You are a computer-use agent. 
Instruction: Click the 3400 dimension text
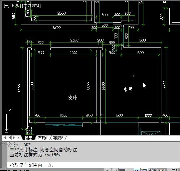point(57,28)
